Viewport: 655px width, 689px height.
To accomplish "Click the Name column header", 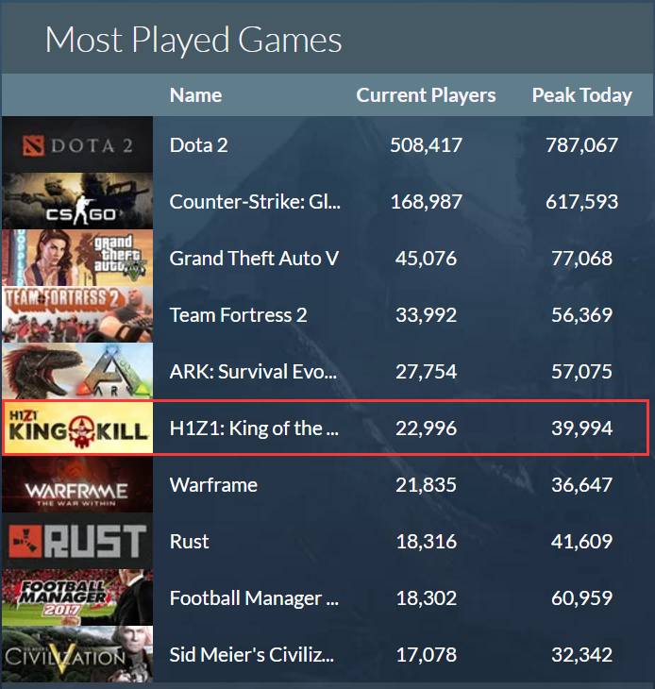I will 195,95.
